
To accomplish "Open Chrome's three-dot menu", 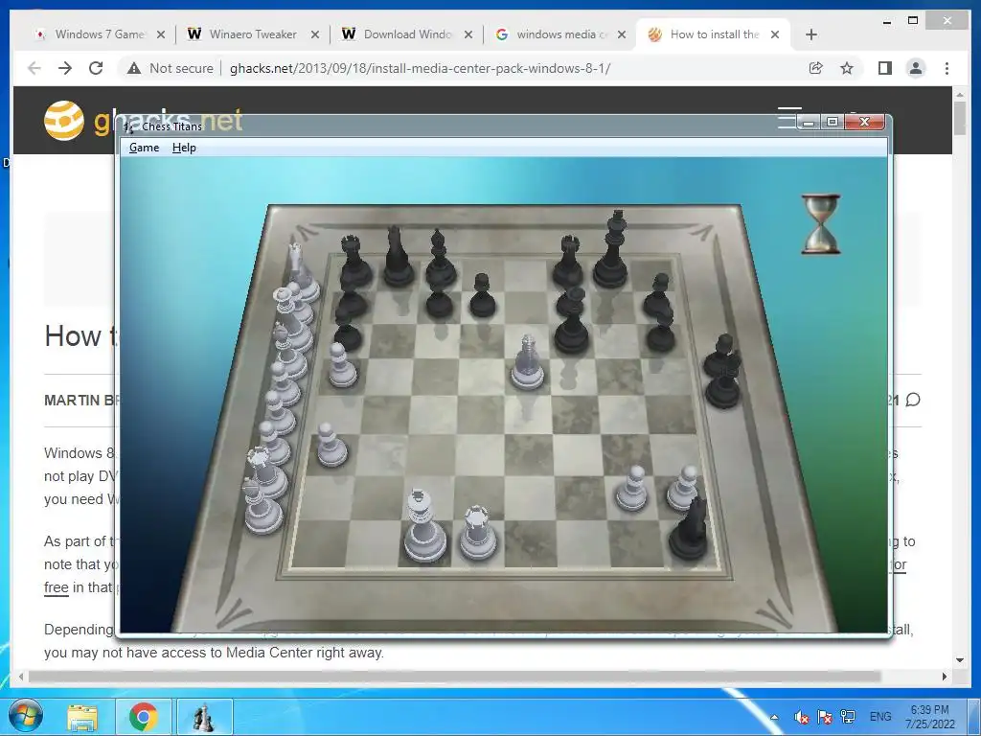I will tap(947, 68).
